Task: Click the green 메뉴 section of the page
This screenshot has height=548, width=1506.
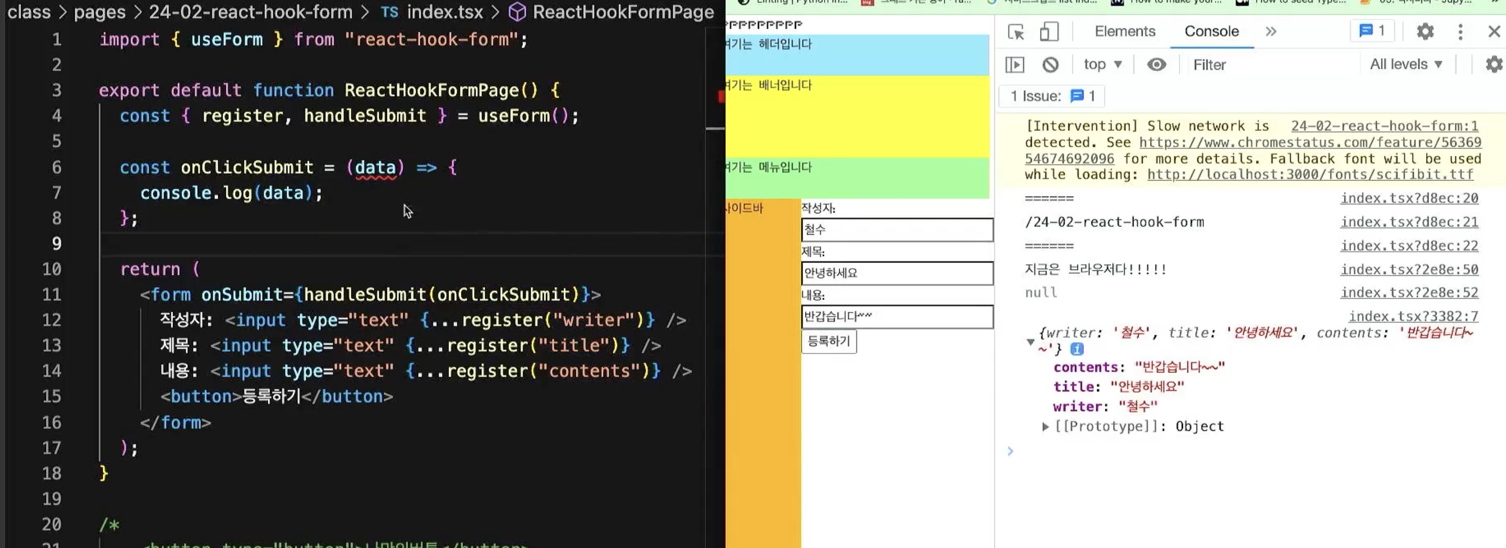Action: click(857, 178)
